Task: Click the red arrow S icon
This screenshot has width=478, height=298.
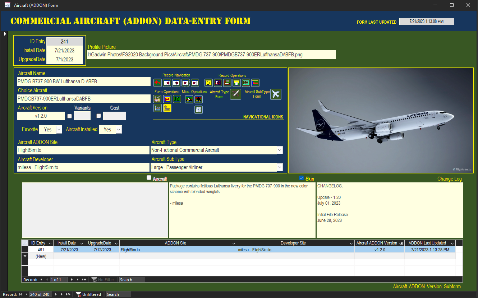Action: [157, 83]
